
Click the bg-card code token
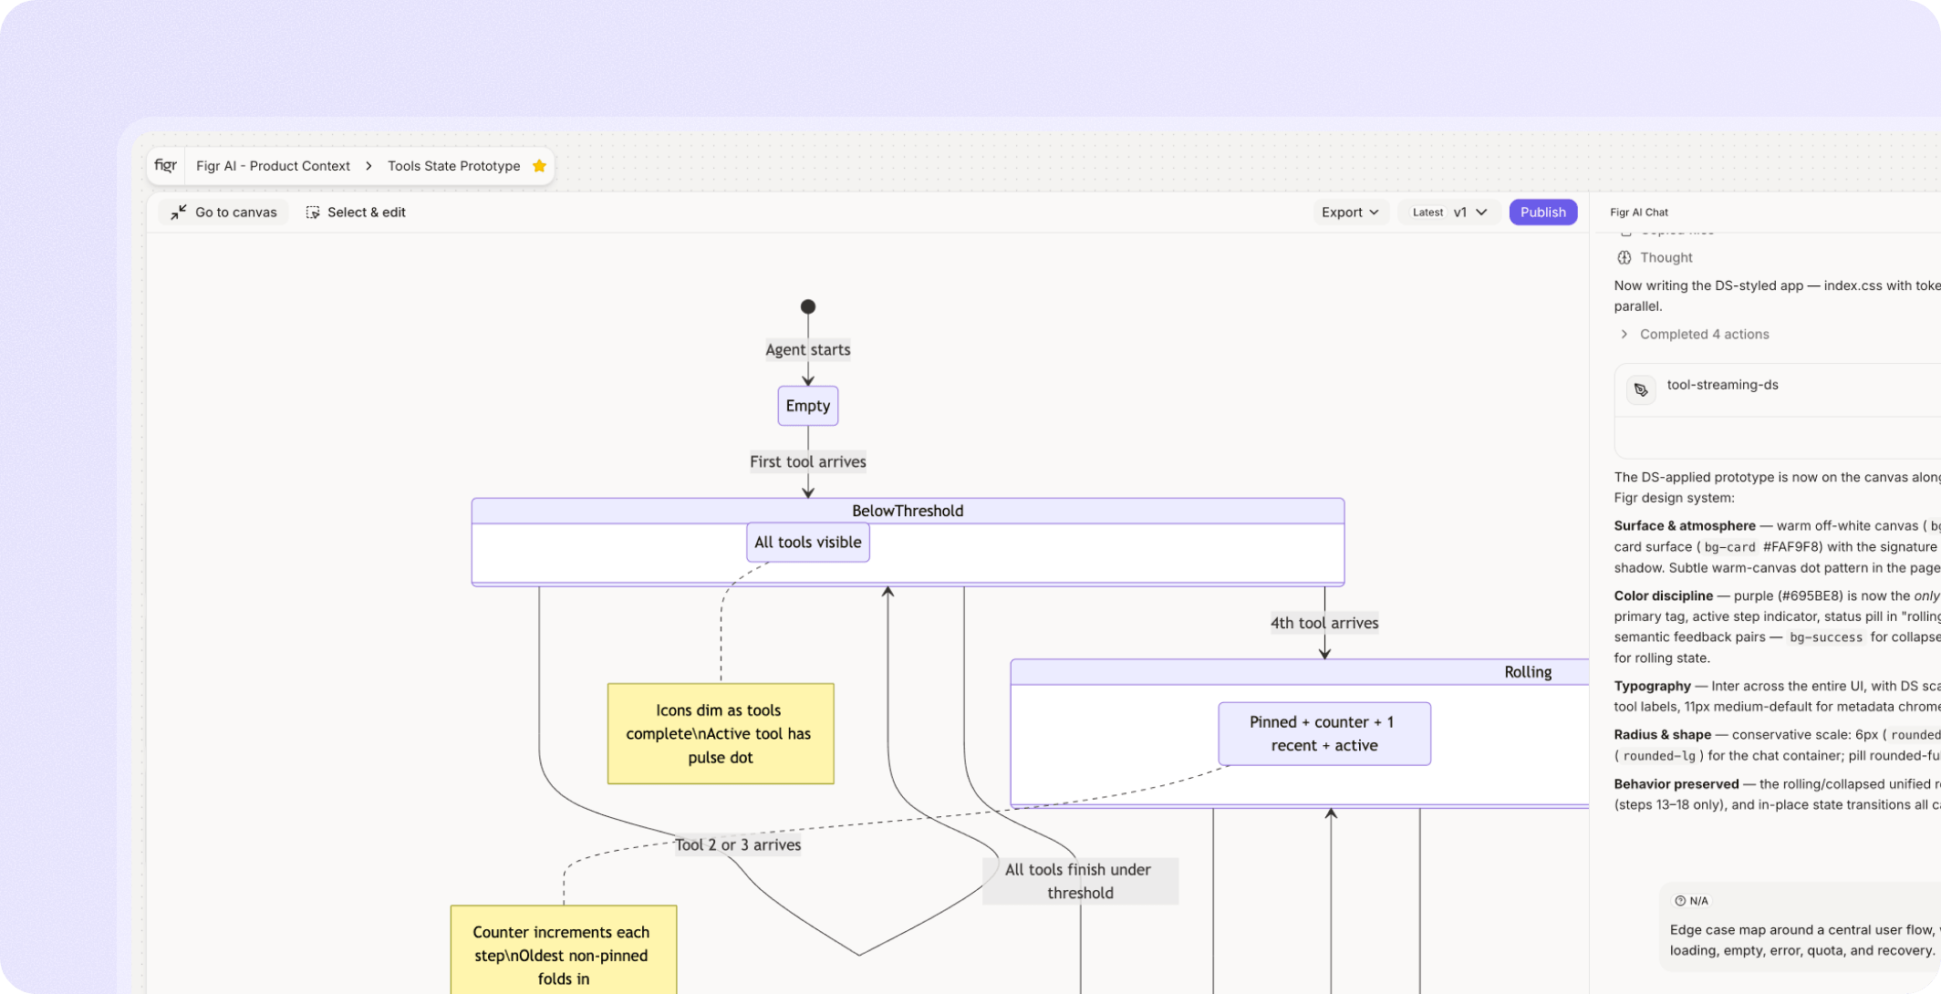pos(1730,547)
